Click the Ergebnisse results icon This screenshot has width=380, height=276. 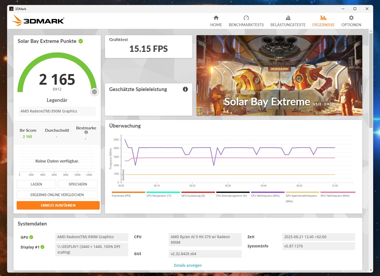(x=323, y=18)
